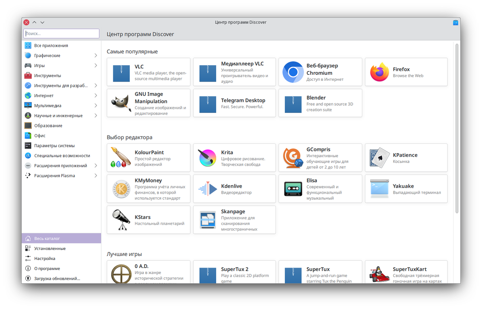Click the Yakuake terminal icon
482x309 pixels.
(380, 189)
